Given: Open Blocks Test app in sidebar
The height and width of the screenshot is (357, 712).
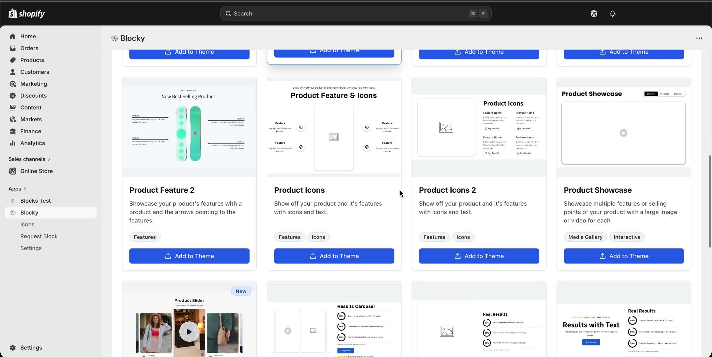Looking at the screenshot, I should click(x=35, y=201).
